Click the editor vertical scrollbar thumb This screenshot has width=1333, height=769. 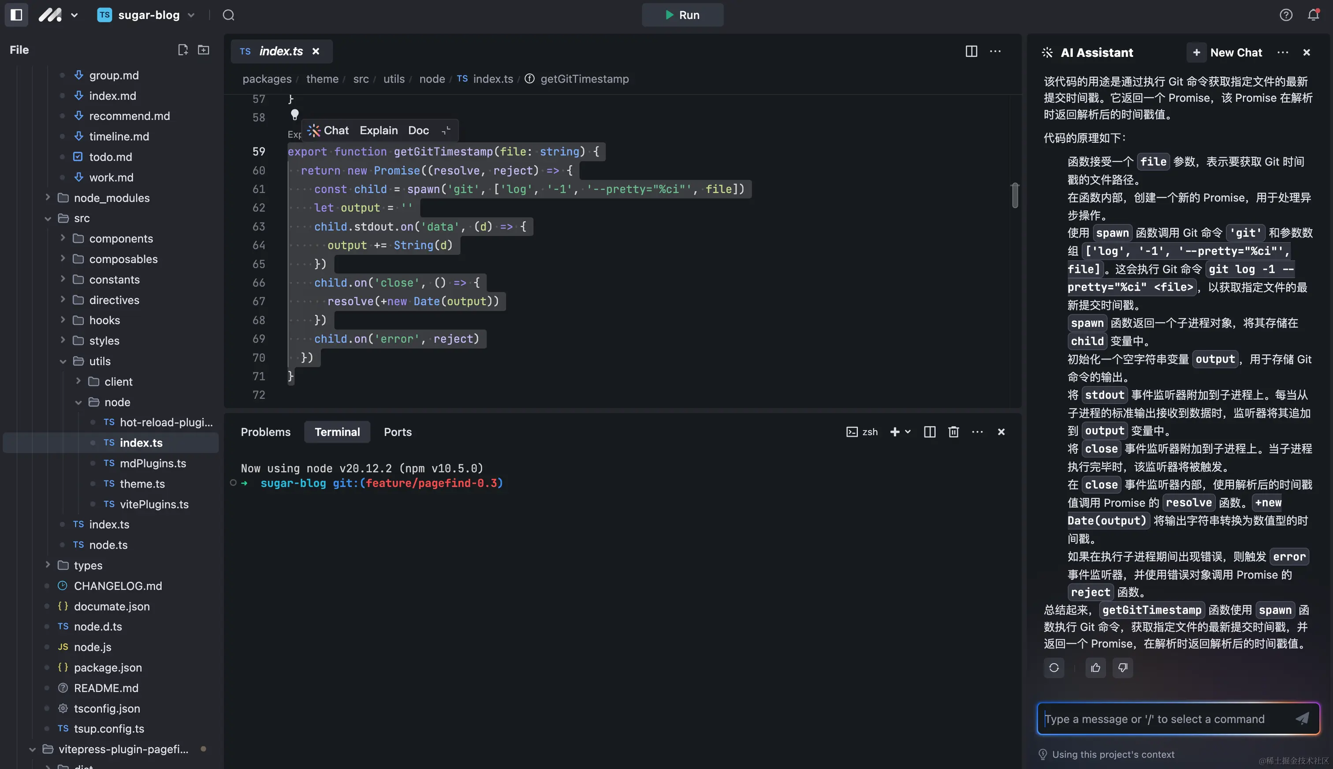point(1015,195)
